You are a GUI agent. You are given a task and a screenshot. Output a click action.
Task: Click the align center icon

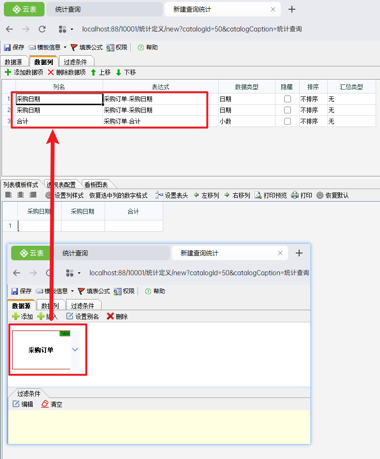point(20,195)
